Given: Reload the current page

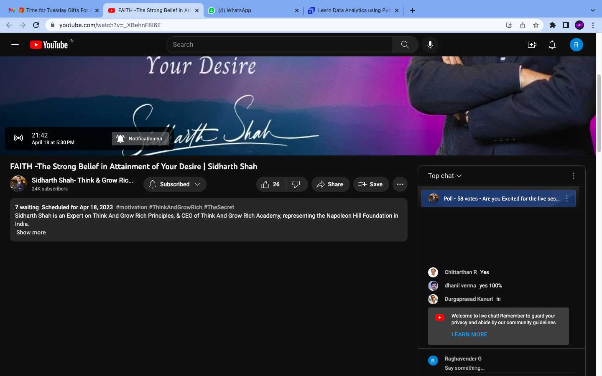Looking at the screenshot, I should pos(36,25).
